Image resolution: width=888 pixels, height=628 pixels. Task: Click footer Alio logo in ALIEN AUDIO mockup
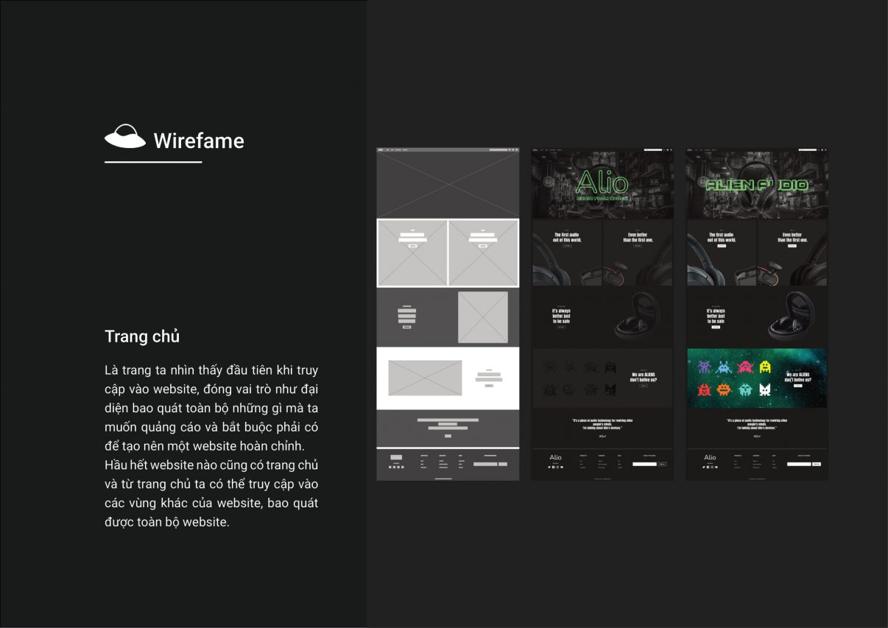[x=710, y=457]
